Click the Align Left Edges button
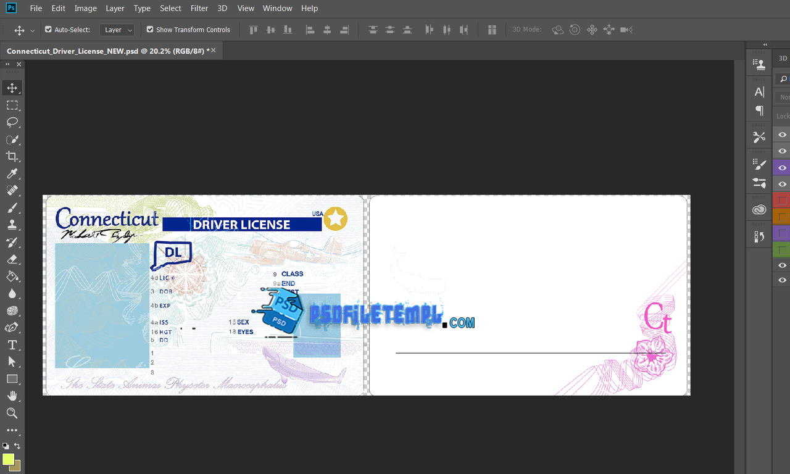 pos(310,30)
